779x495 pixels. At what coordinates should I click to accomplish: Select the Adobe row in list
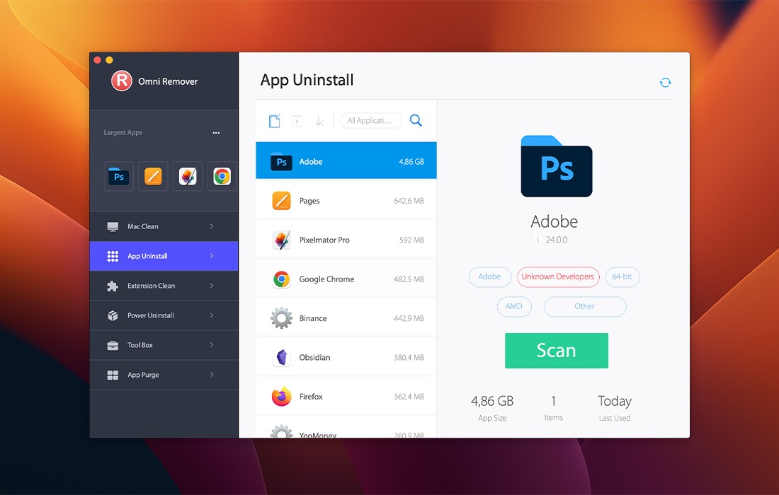coord(346,161)
